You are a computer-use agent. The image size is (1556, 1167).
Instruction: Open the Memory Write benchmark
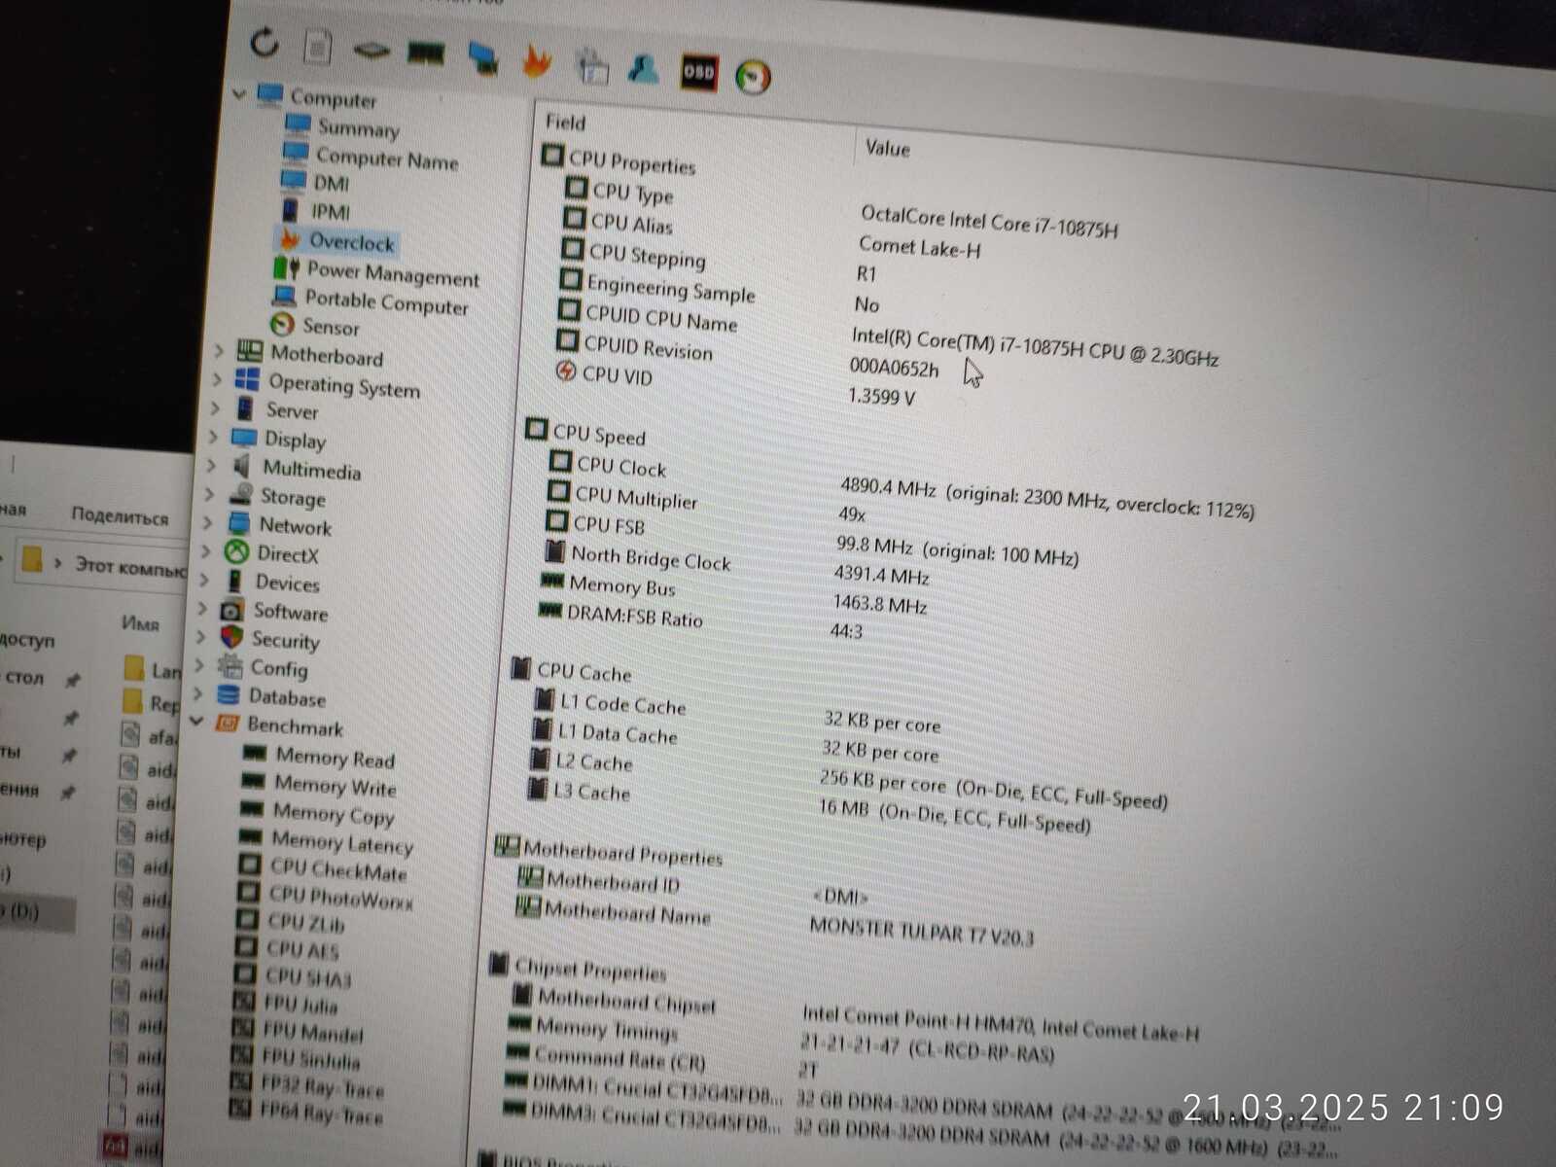pos(335,786)
